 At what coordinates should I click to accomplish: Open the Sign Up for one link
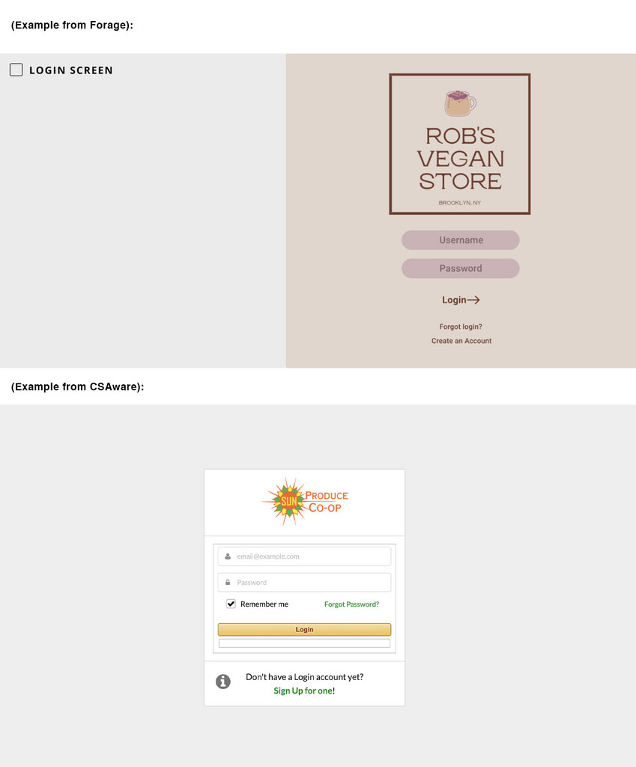pos(303,691)
